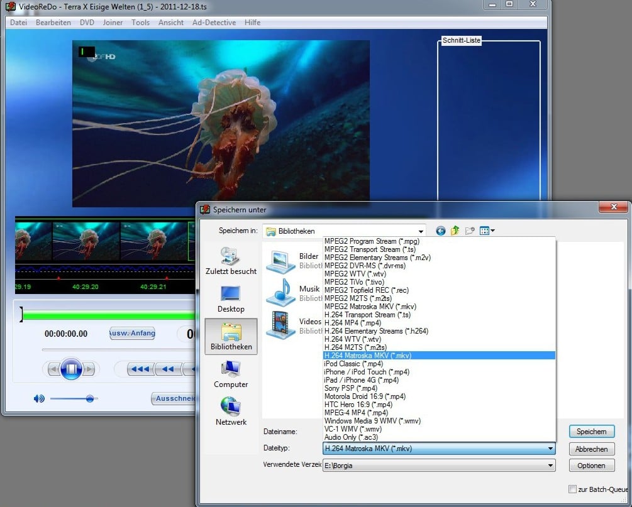Open Computer in the places sidebar

click(x=231, y=374)
